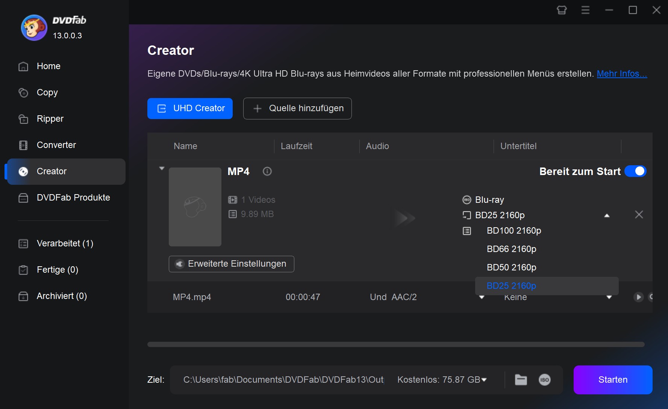Click the 00:00:47 duration value
The height and width of the screenshot is (409, 668).
click(x=303, y=297)
